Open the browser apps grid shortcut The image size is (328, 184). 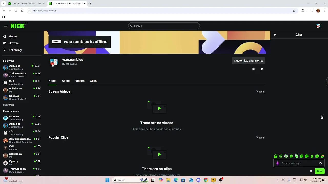tap(3, 17)
